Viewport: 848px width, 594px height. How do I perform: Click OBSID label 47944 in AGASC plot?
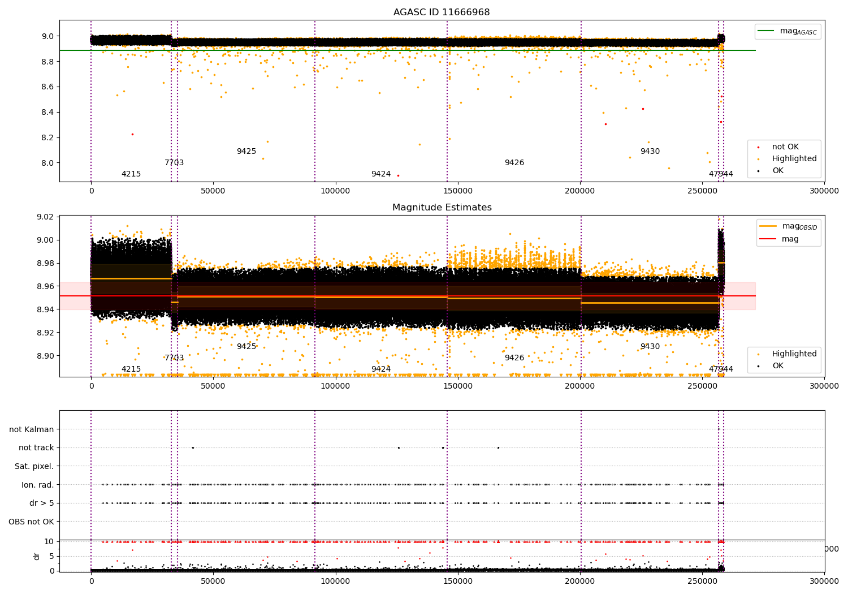(x=721, y=174)
